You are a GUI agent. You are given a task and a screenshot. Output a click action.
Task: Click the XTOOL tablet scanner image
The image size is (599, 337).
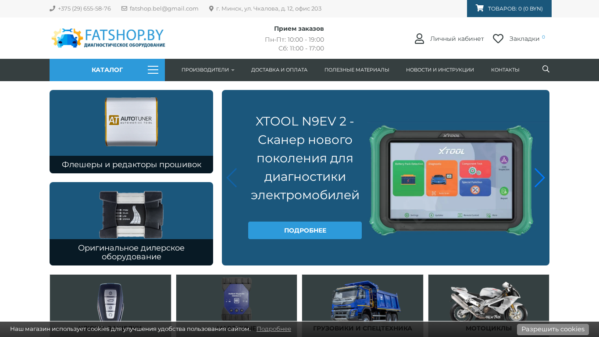coord(451,180)
